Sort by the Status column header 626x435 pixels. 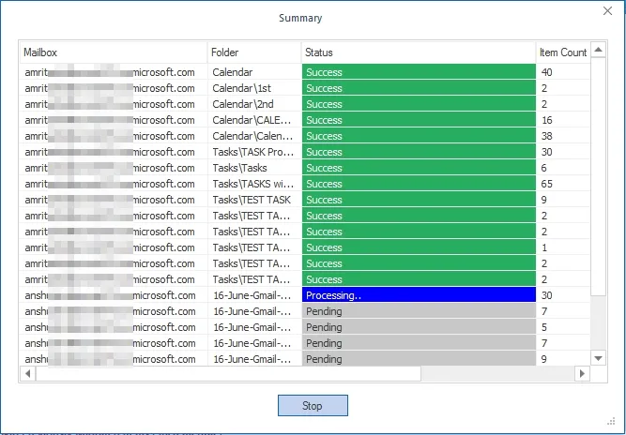click(419, 52)
